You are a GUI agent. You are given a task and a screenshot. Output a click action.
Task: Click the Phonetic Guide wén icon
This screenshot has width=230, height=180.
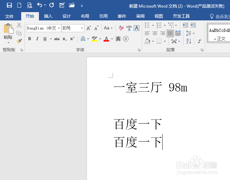click(129, 28)
